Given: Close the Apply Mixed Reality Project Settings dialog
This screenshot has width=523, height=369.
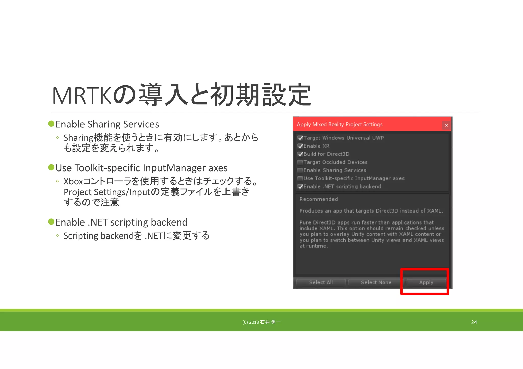Looking at the screenshot, I should [446, 125].
